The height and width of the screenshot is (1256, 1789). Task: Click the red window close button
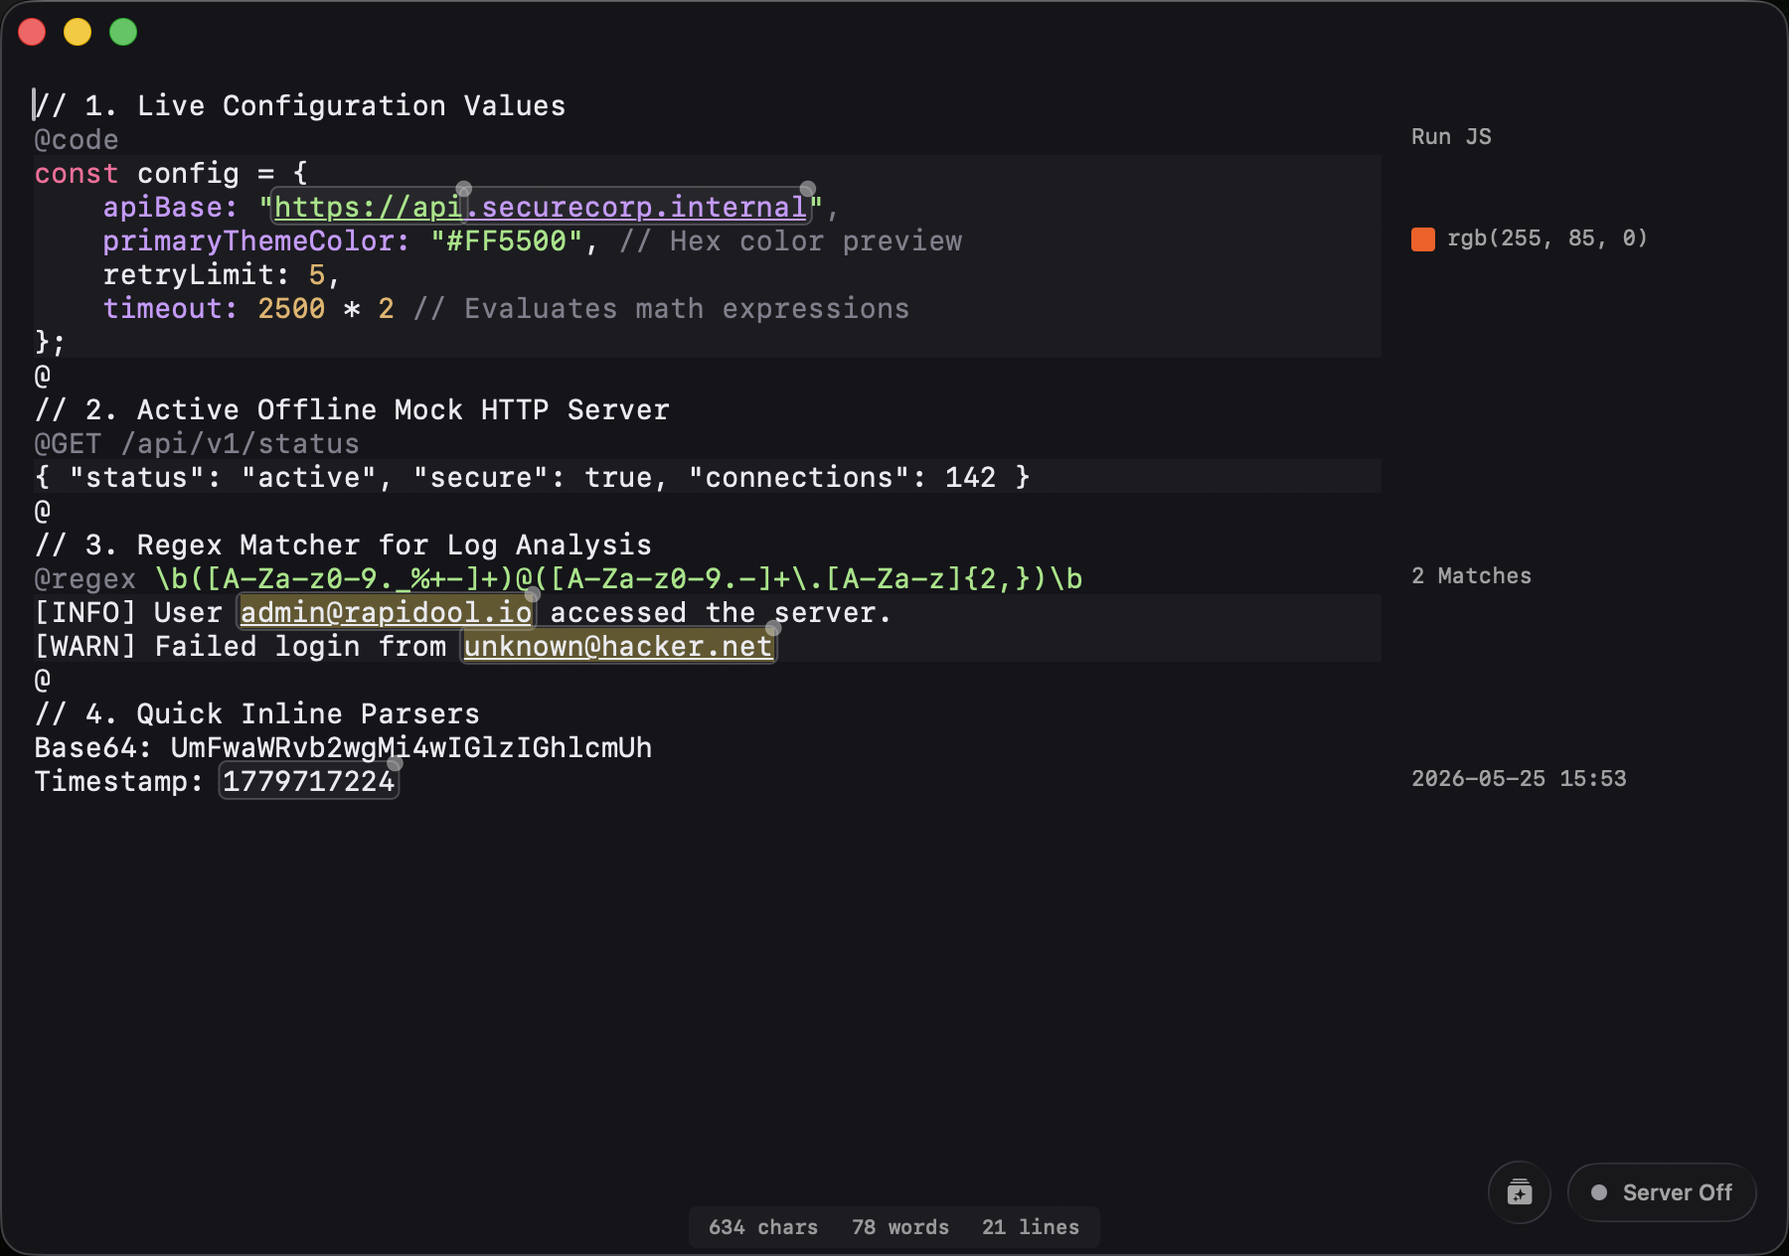tap(32, 32)
